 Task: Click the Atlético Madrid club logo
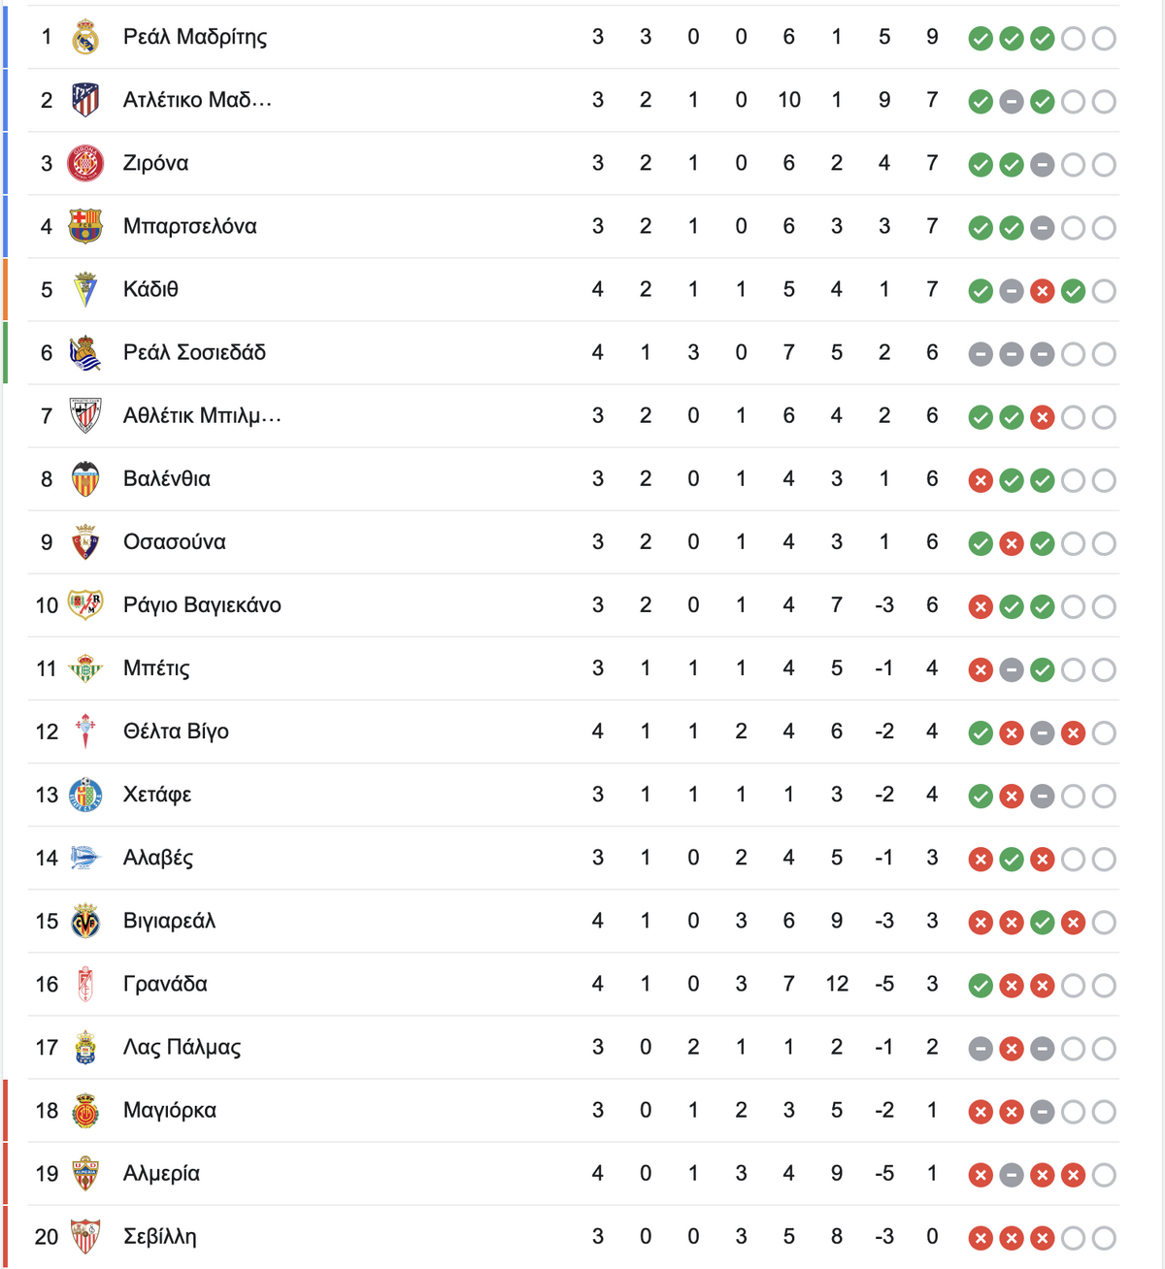[x=85, y=100]
